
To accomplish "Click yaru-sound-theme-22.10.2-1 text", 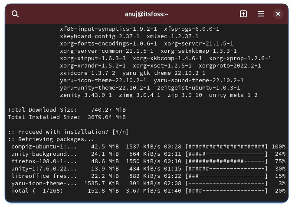I will click(199, 80).
